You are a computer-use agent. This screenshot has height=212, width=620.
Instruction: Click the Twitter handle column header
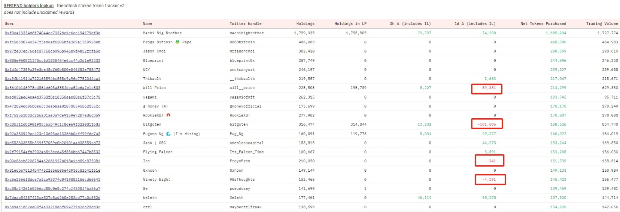tap(246, 24)
